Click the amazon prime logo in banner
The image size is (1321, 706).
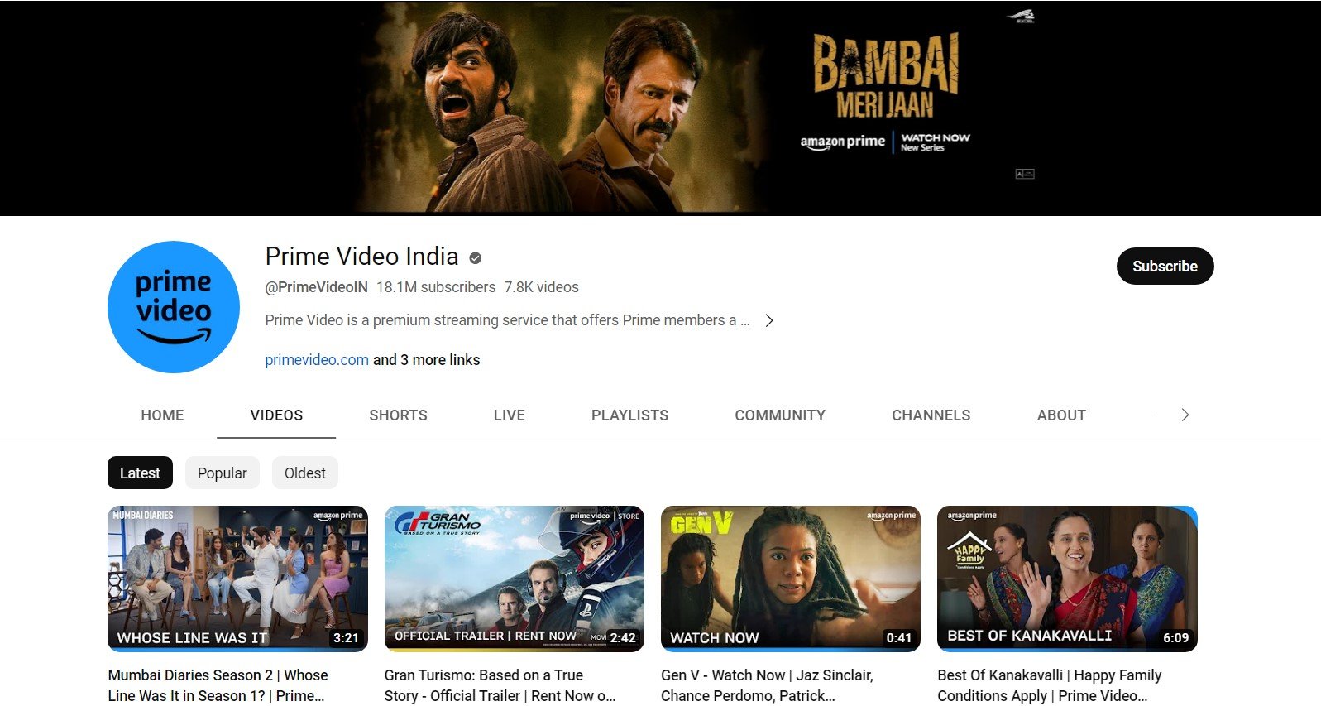[842, 142]
